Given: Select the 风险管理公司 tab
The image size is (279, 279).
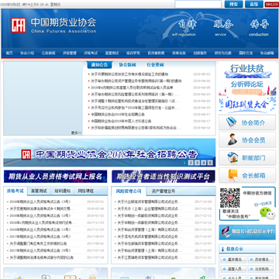Looking at the screenshot, I should tap(129, 191).
